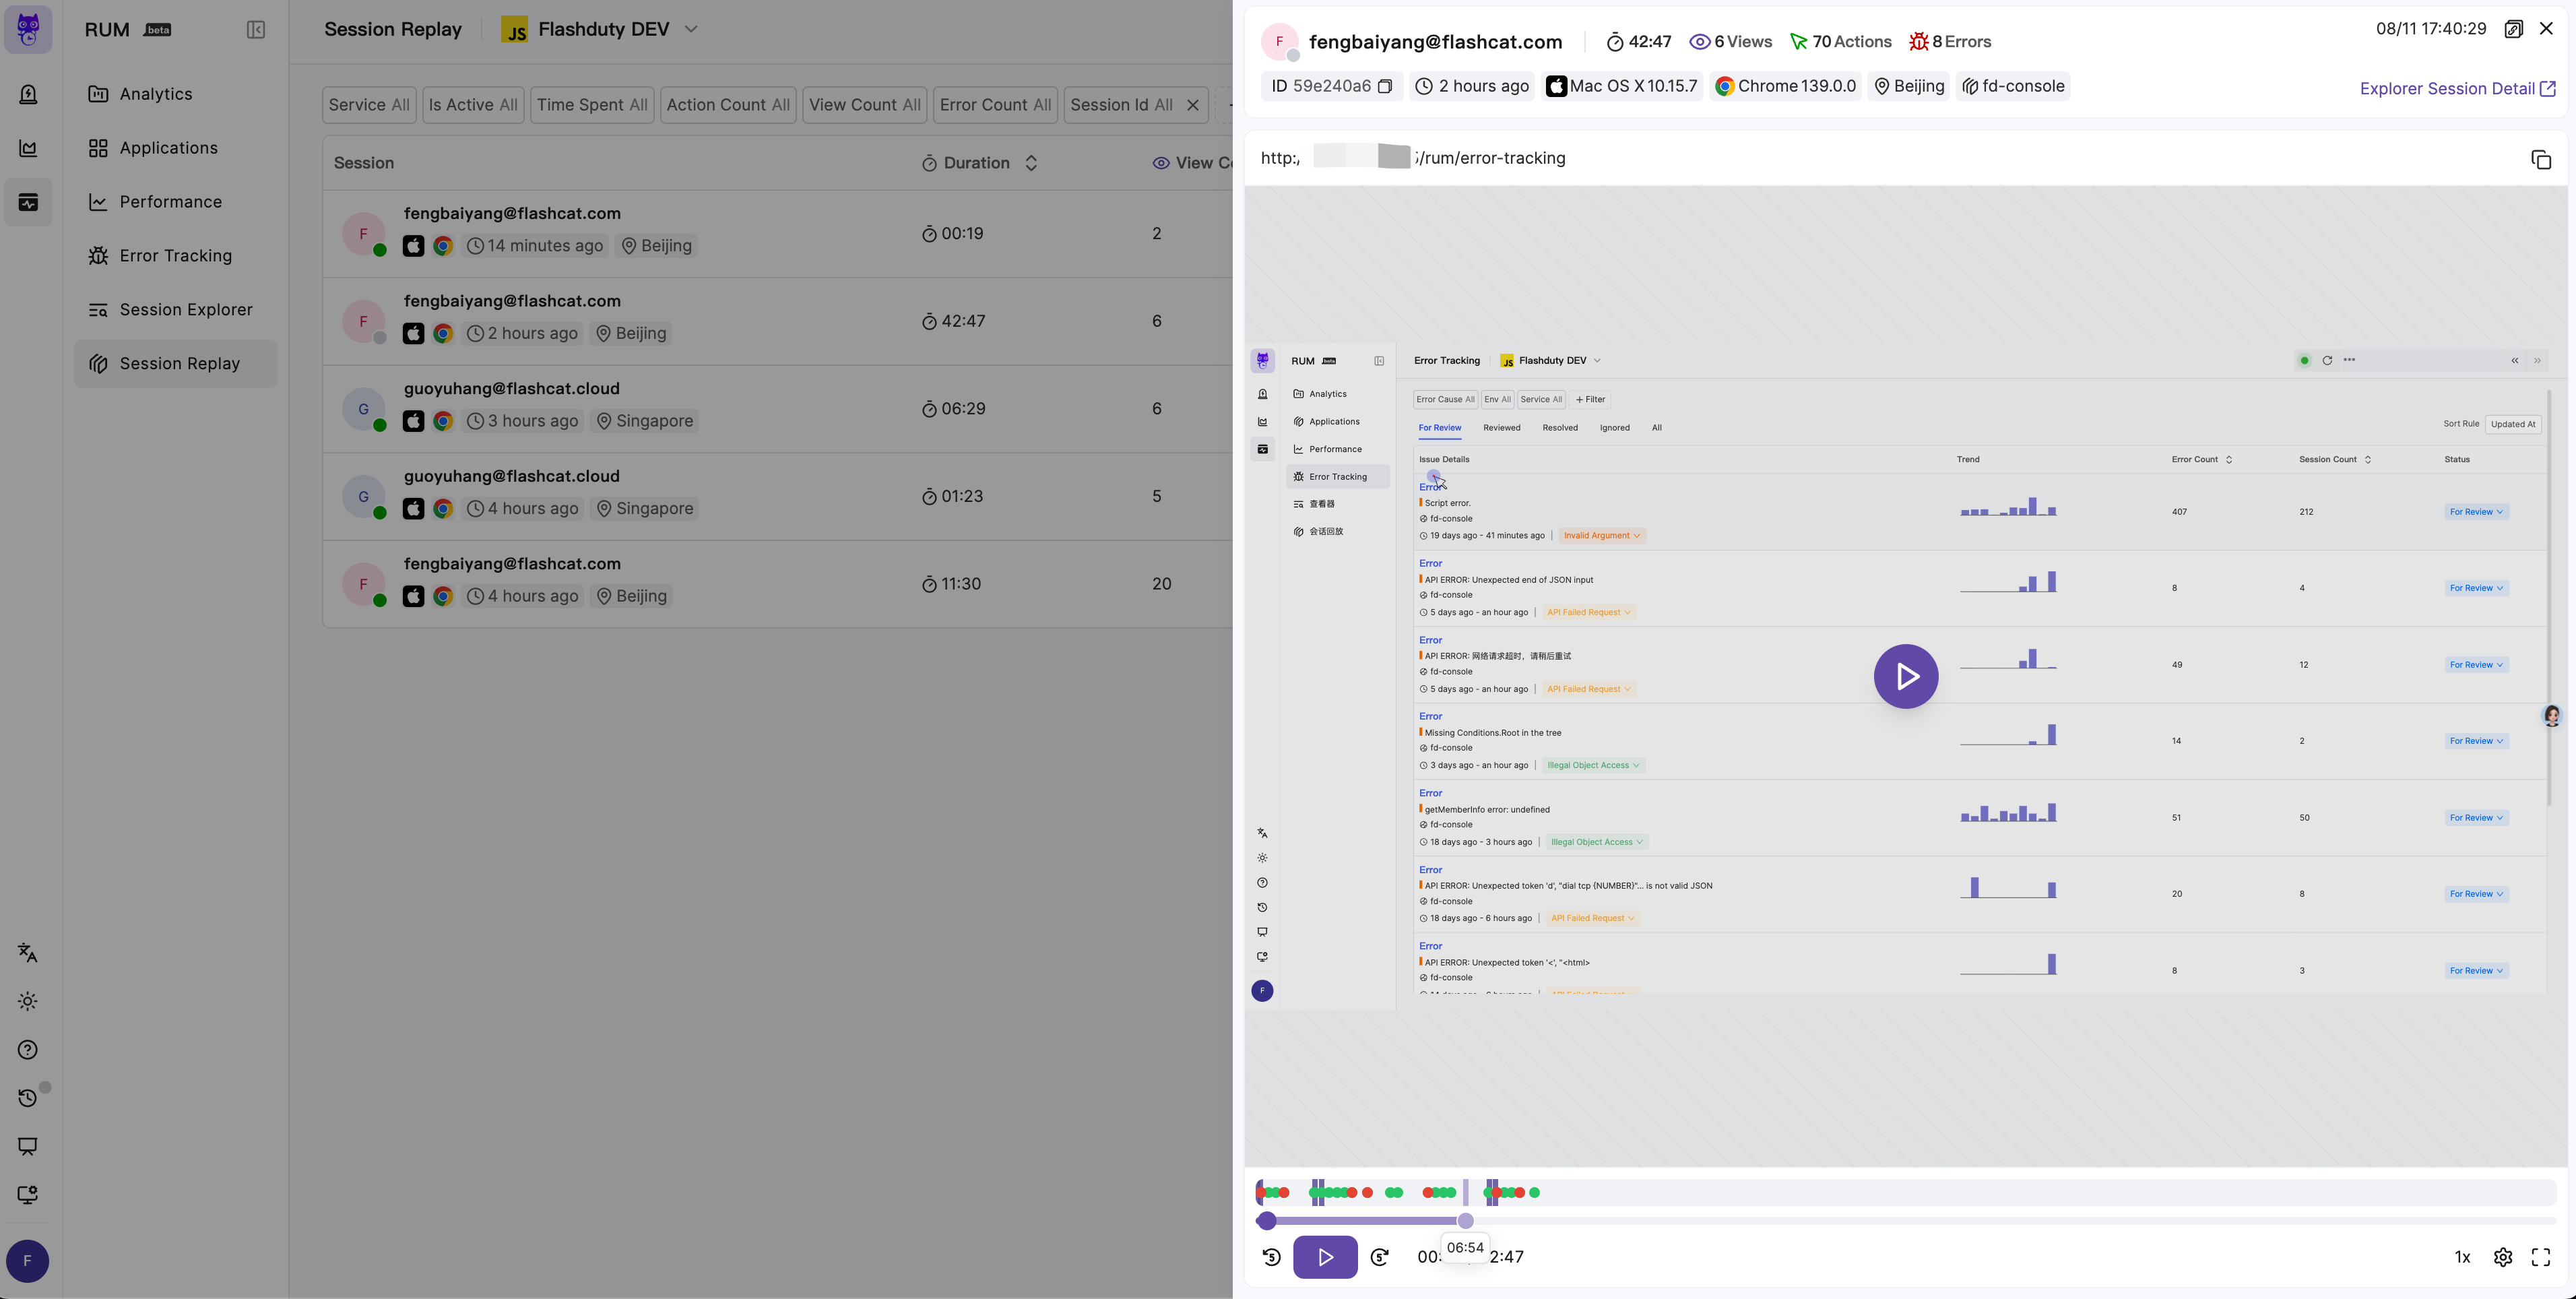
Task: Open the Is Active All filter
Action: click(x=473, y=105)
